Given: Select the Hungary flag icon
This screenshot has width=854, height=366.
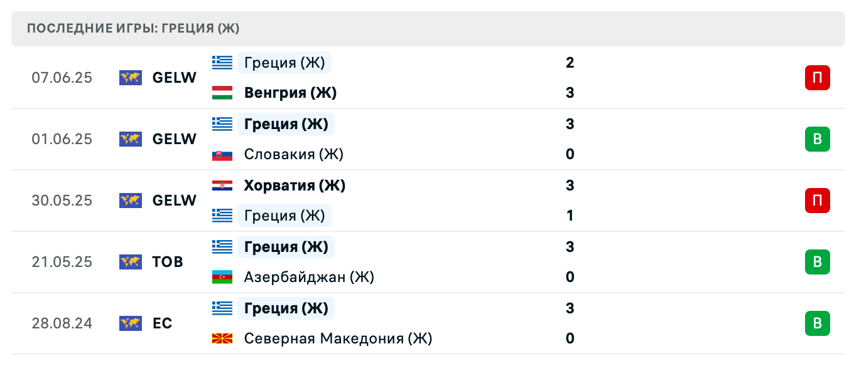Looking at the screenshot, I should [223, 92].
